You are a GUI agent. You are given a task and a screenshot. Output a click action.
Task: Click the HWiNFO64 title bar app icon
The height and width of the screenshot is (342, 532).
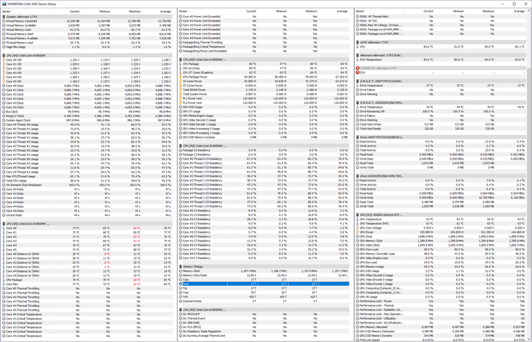(4, 4)
